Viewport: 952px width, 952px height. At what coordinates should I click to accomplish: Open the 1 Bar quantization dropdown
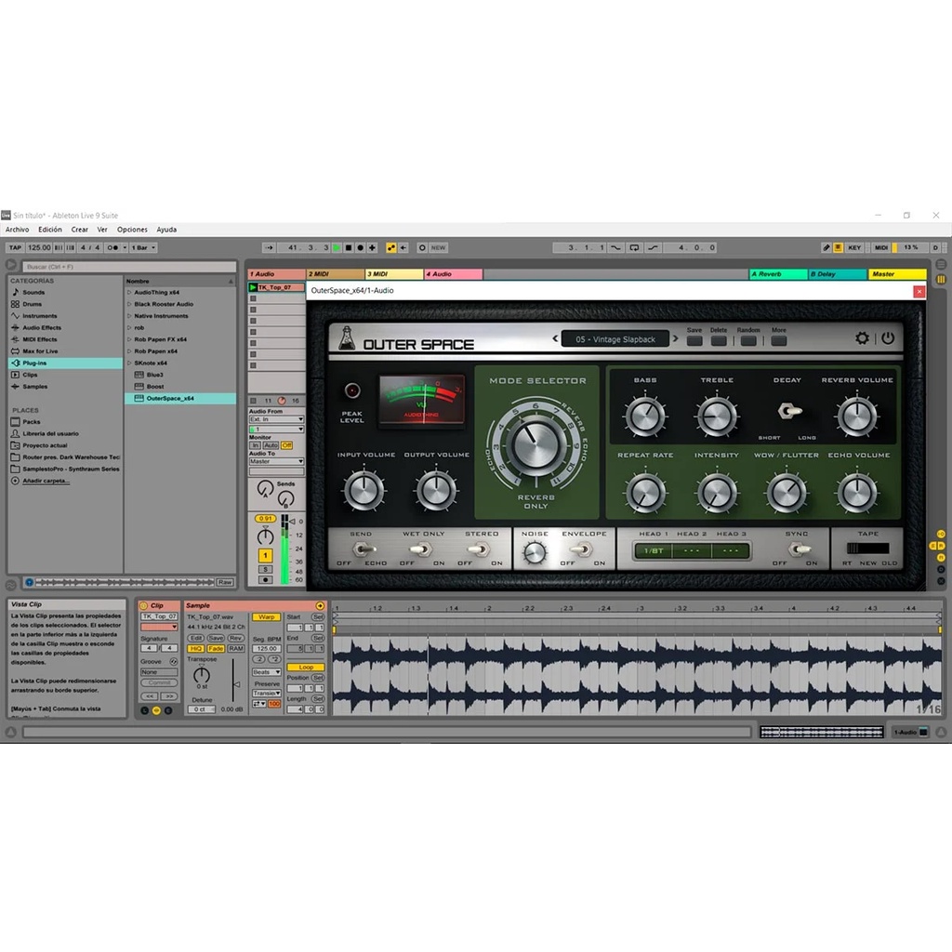(143, 247)
